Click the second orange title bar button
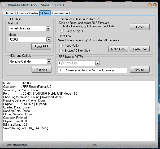Screen dimensions: 160x149 point(155,5)
